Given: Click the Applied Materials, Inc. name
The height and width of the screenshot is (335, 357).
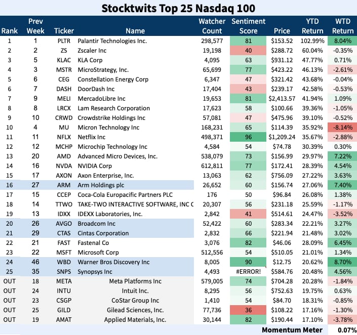Looking at the screenshot, I should click(135, 320).
